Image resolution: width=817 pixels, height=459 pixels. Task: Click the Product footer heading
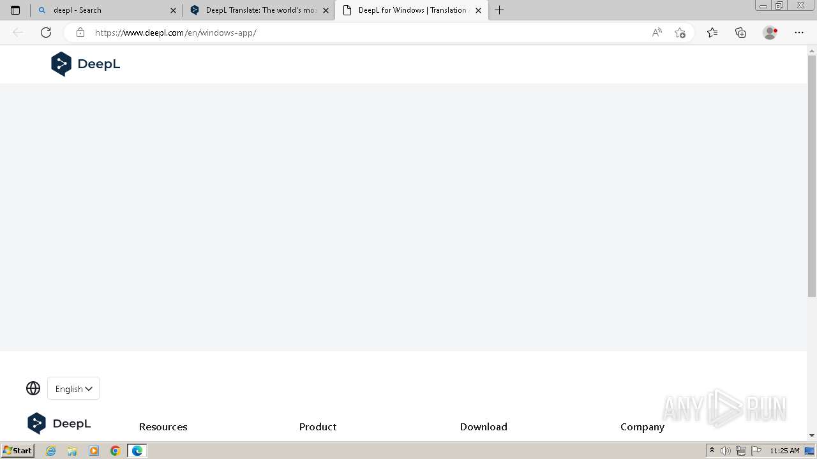318,426
